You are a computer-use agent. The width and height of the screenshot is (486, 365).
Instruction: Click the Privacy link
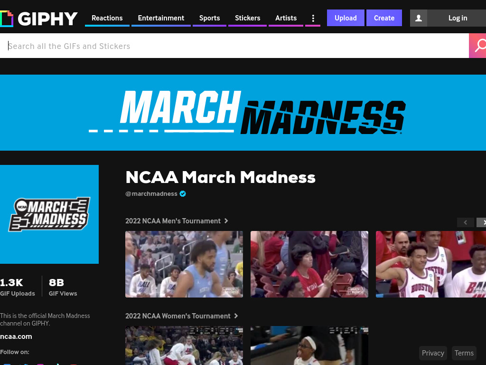pyautogui.click(x=433, y=353)
